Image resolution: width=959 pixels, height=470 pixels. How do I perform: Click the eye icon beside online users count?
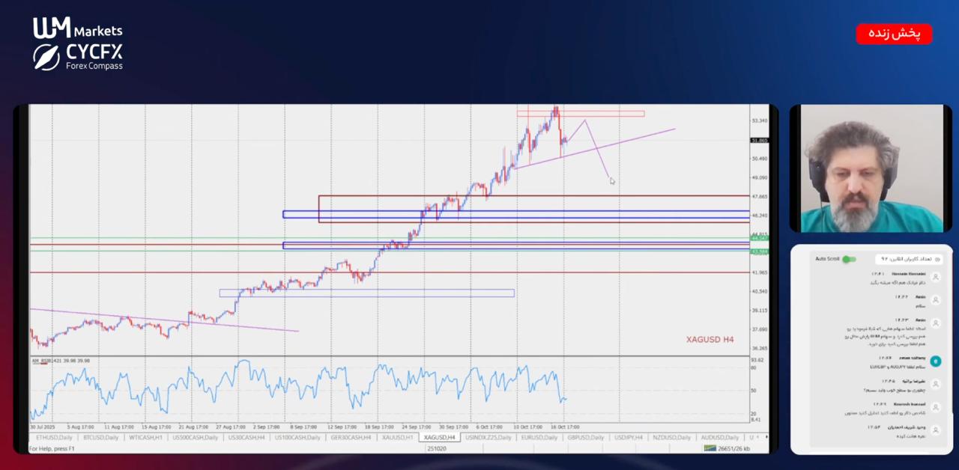pyautogui.click(x=937, y=259)
